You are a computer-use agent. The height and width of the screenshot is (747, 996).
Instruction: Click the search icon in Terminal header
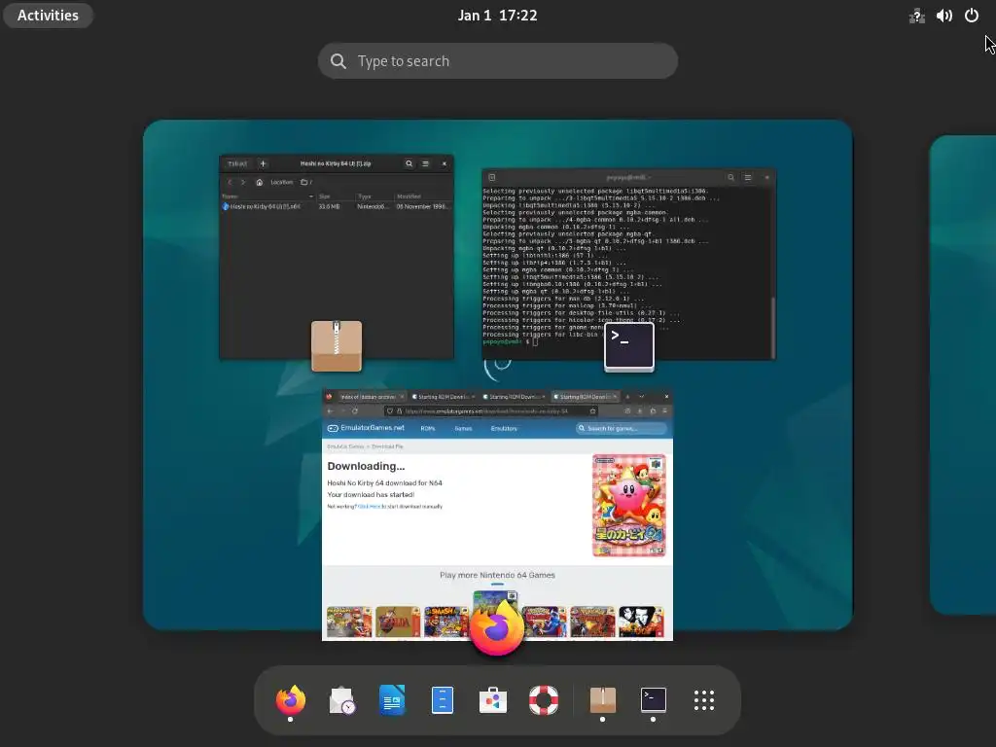point(730,178)
